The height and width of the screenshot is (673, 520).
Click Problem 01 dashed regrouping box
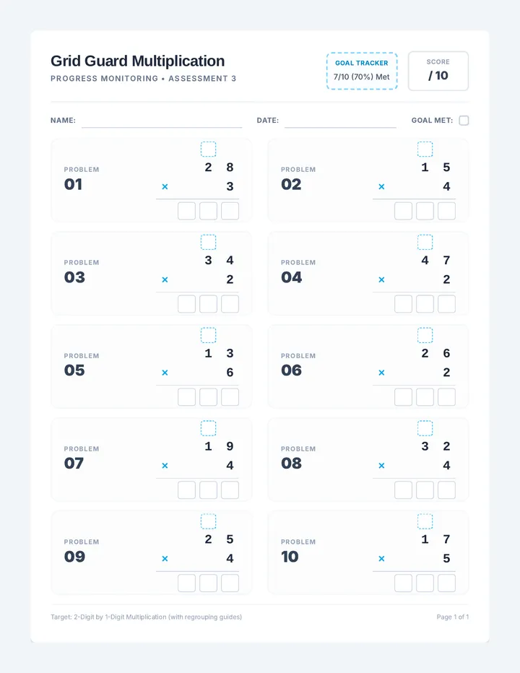click(208, 149)
